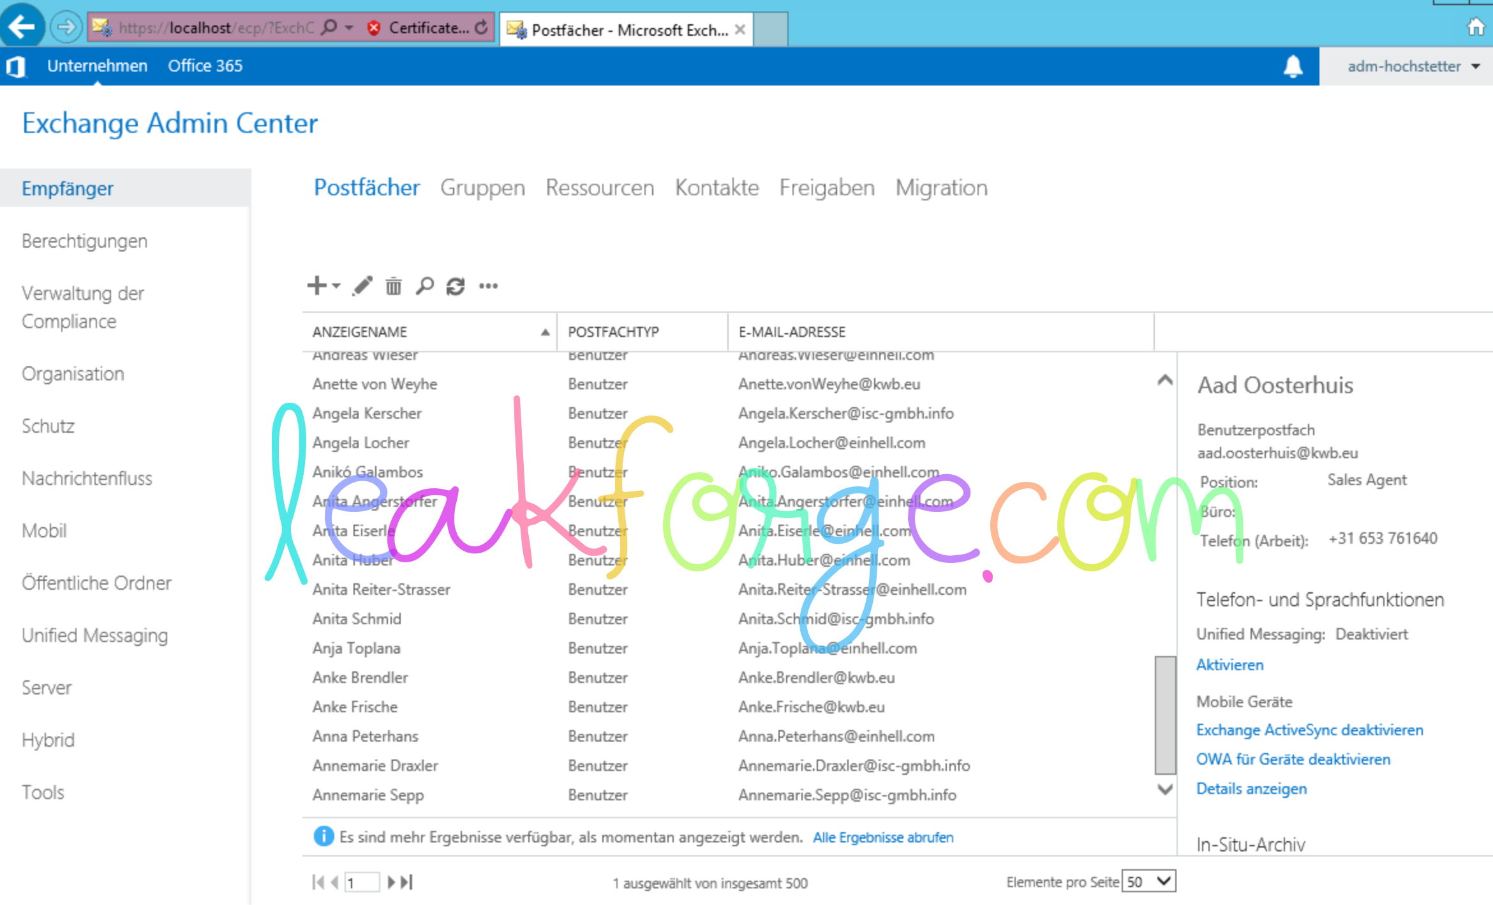
Task: Click the page number input field
Action: [362, 882]
